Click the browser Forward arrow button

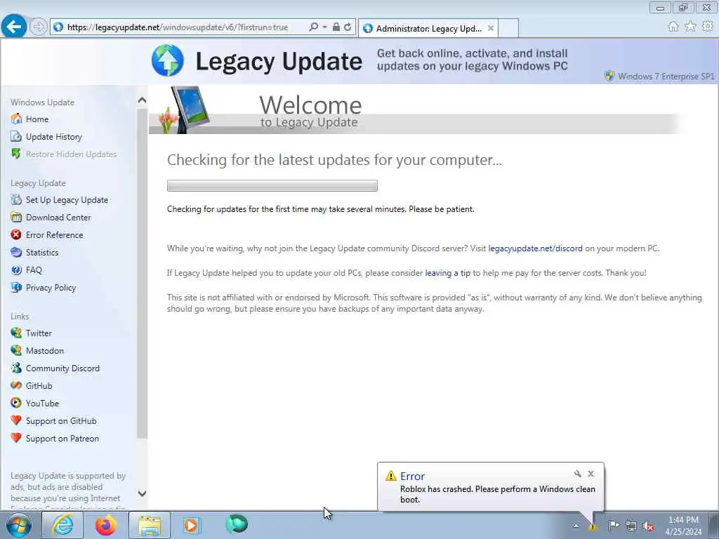pyautogui.click(x=39, y=27)
